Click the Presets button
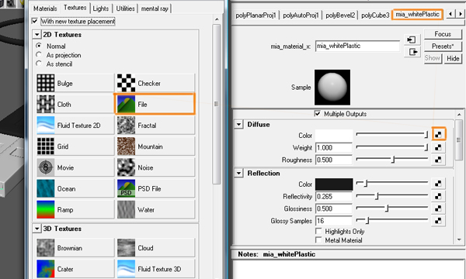The height and width of the screenshot is (279, 466). coord(443,46)
